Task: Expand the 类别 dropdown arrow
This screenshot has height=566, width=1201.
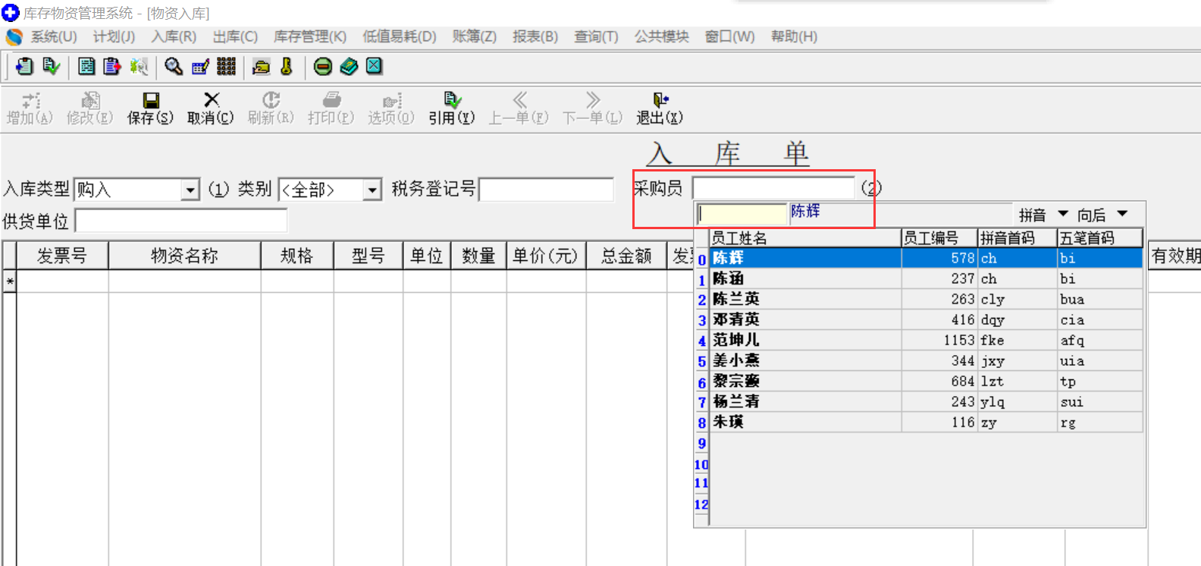Action: [x=372, y=189]
